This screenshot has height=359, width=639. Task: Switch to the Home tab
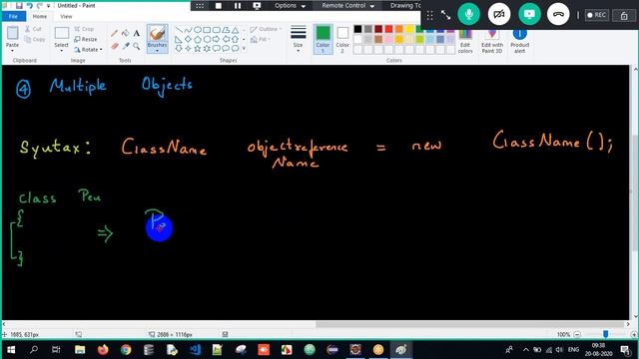(40, 16)
